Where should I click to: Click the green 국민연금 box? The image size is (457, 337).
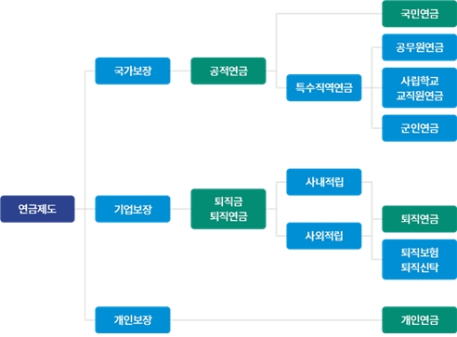(x=420, y=14)
